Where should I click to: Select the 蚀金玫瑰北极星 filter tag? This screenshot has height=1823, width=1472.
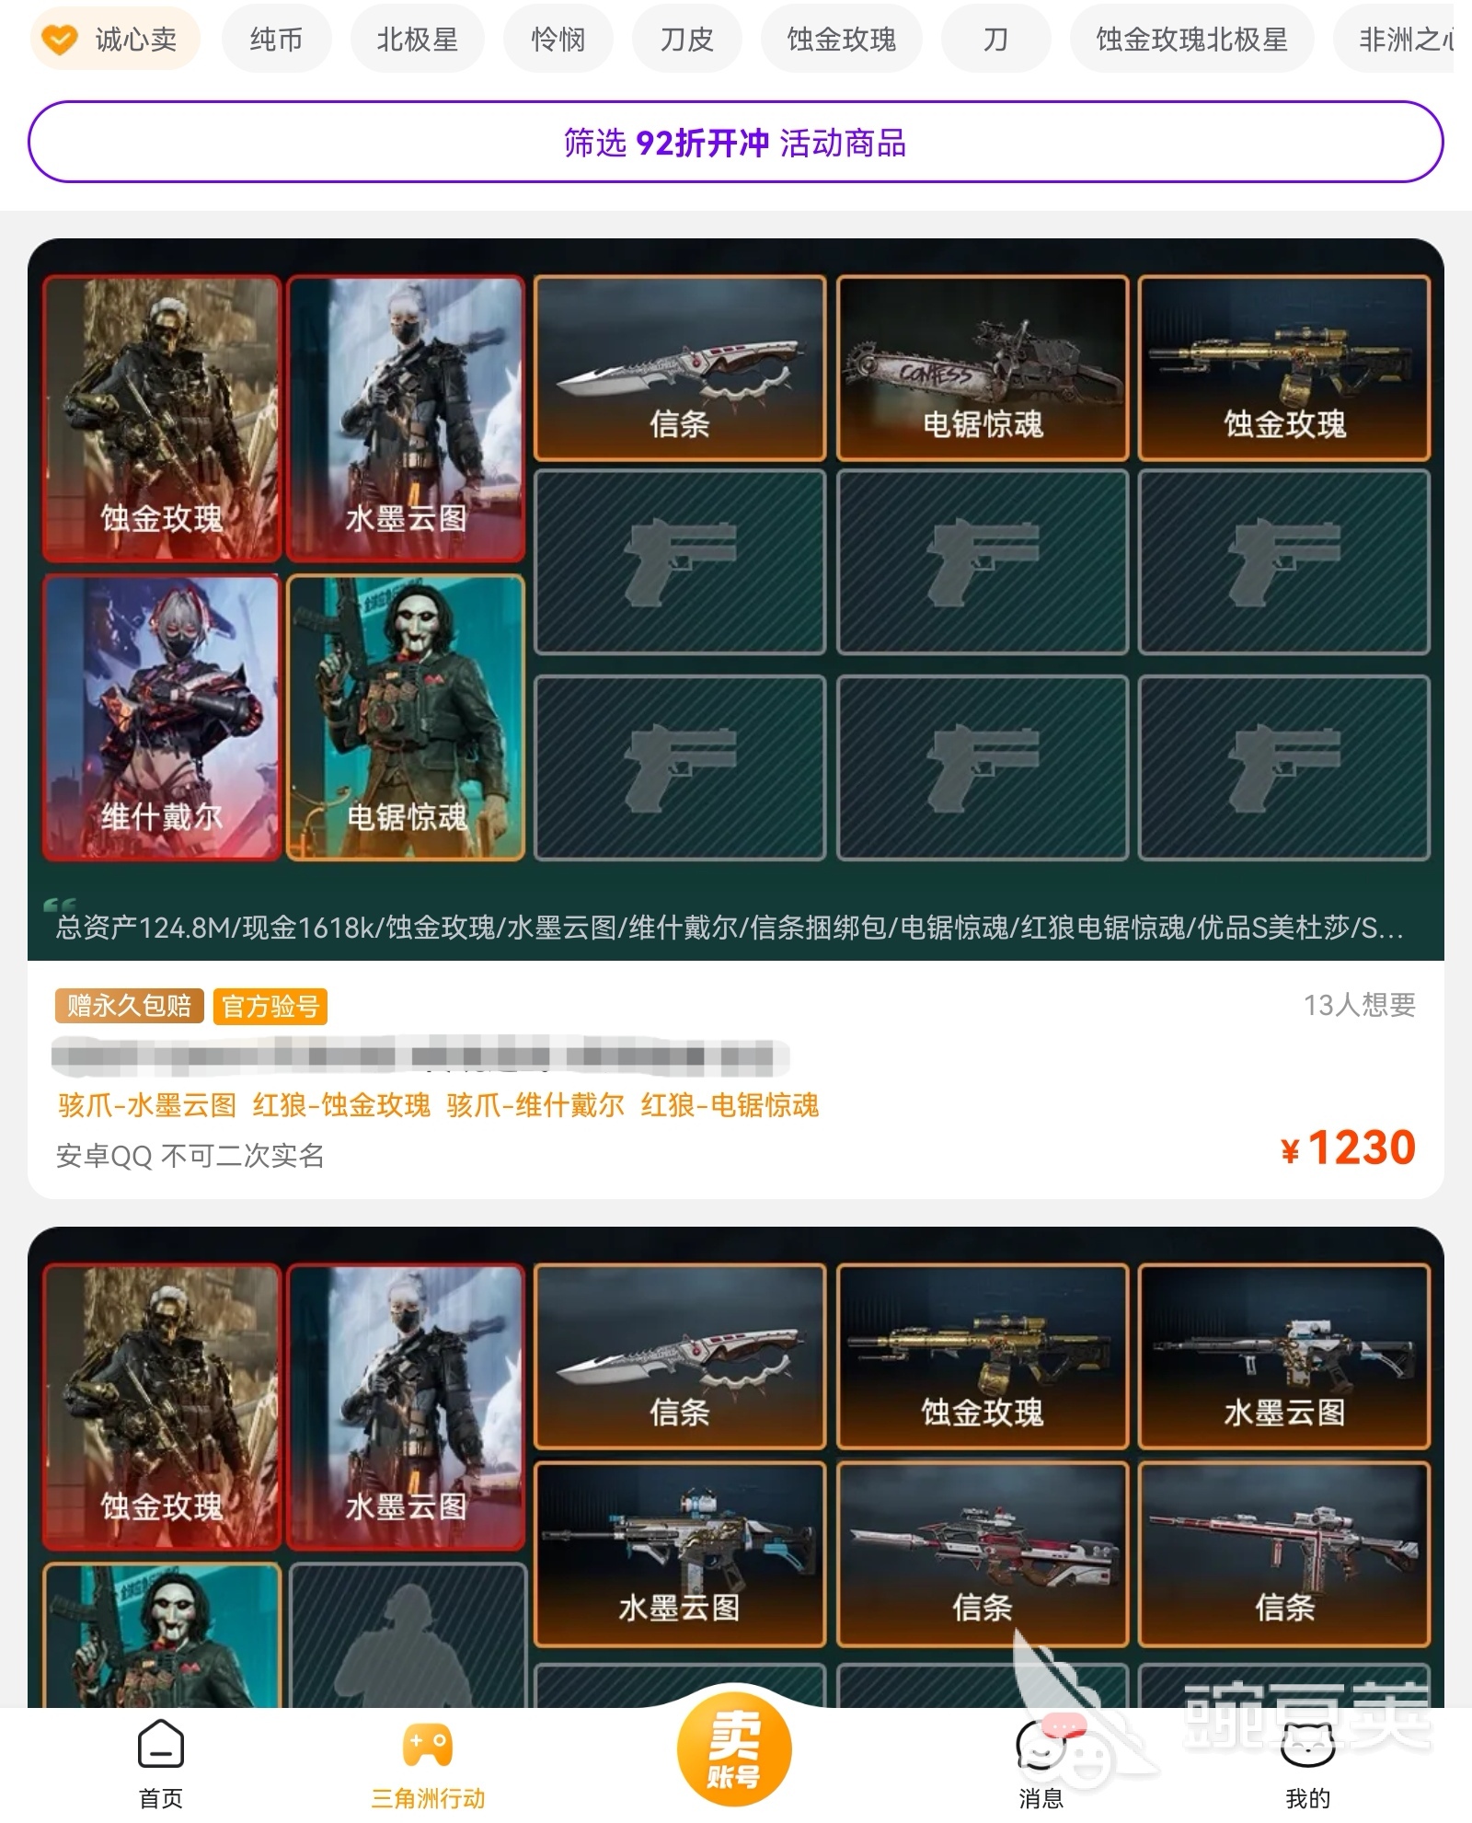[x=1191, y=40]
